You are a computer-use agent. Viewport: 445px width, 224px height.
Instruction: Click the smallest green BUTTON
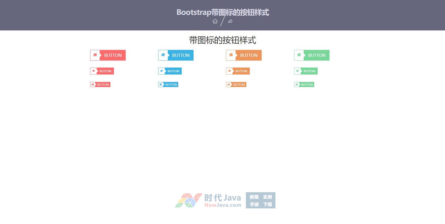[x=304, y=85]
